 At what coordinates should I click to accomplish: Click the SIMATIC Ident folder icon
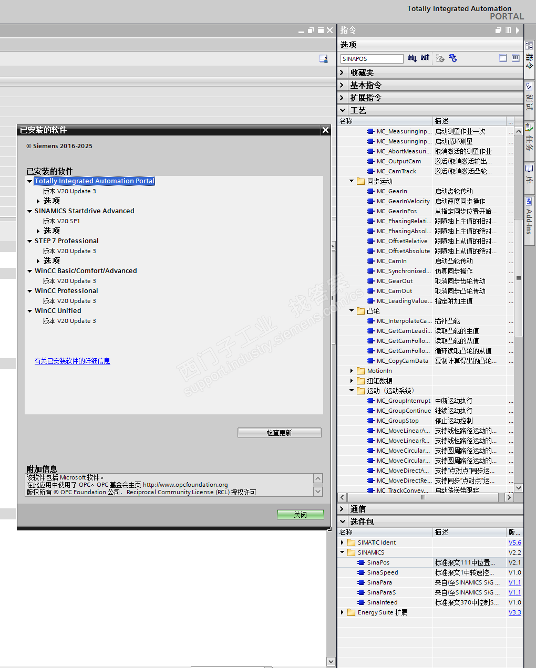[352, 542]
